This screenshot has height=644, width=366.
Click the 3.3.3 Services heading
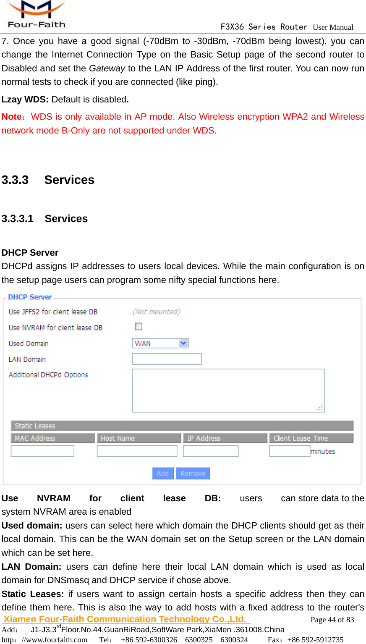(x=47, y=180)
